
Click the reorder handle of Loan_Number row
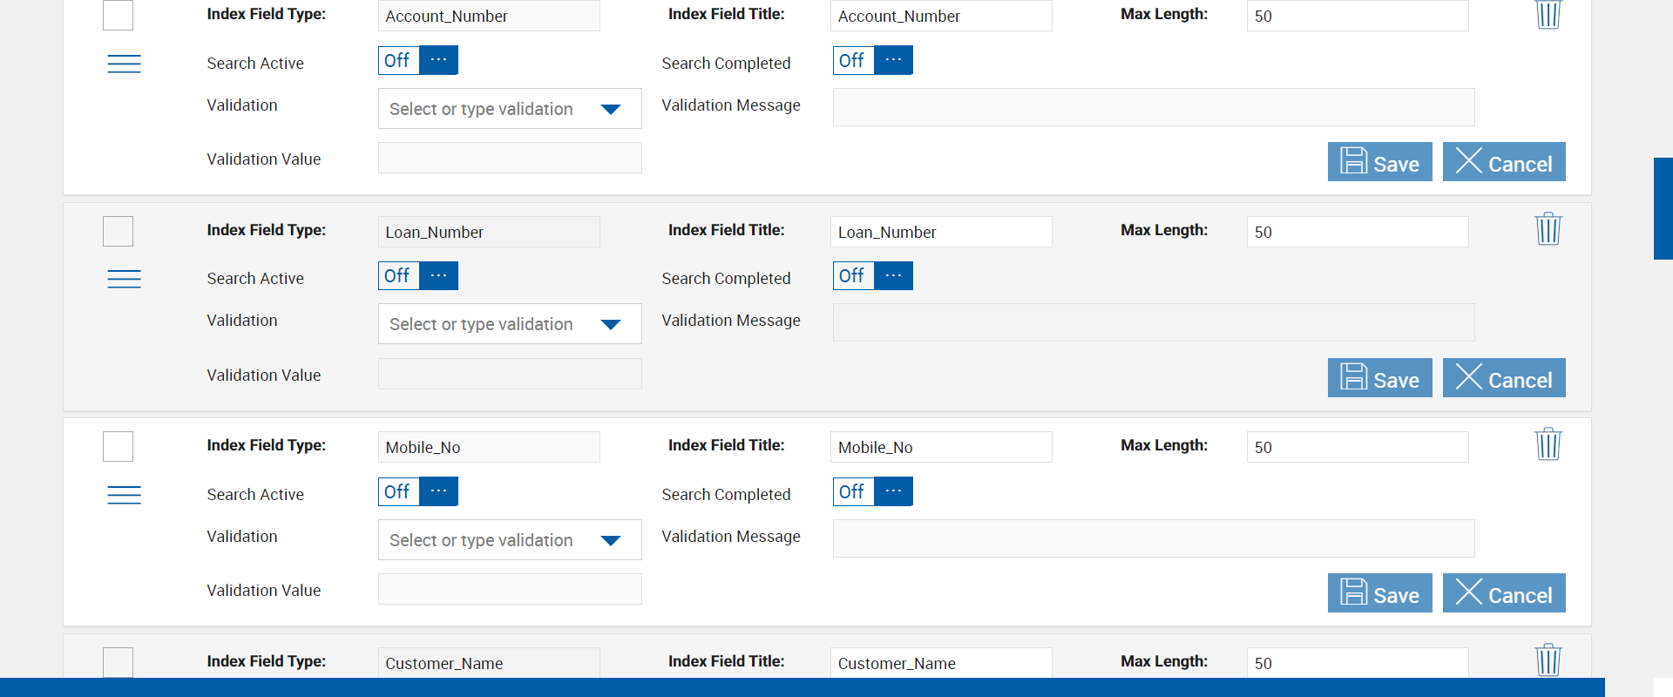(x=124, y=279)
